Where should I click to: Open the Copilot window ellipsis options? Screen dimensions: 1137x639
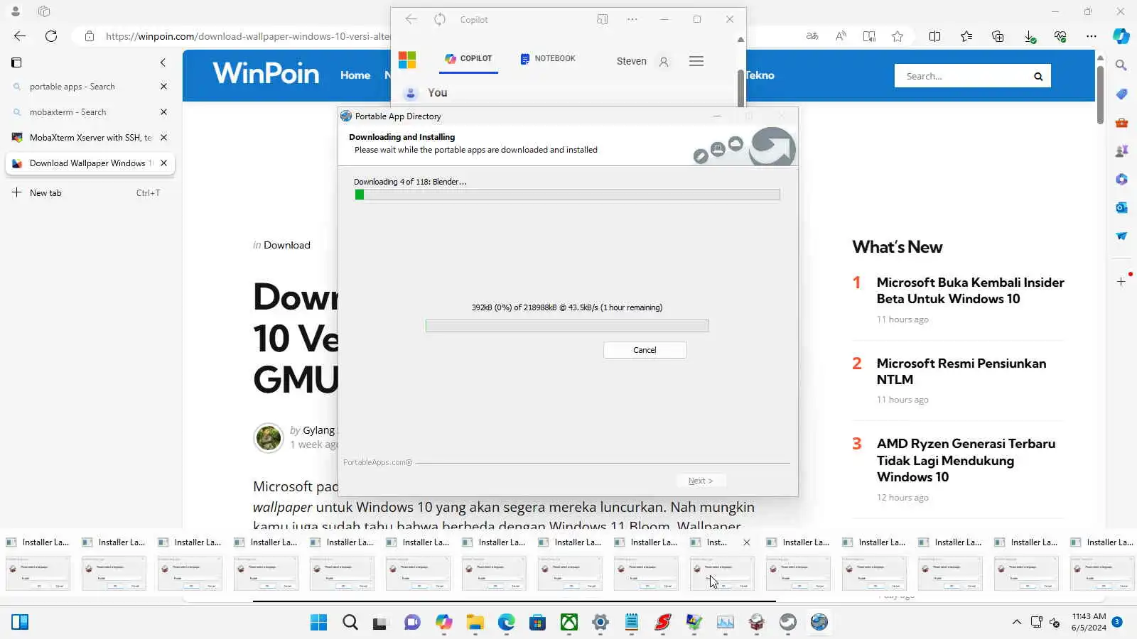click(x=632, y=20)
